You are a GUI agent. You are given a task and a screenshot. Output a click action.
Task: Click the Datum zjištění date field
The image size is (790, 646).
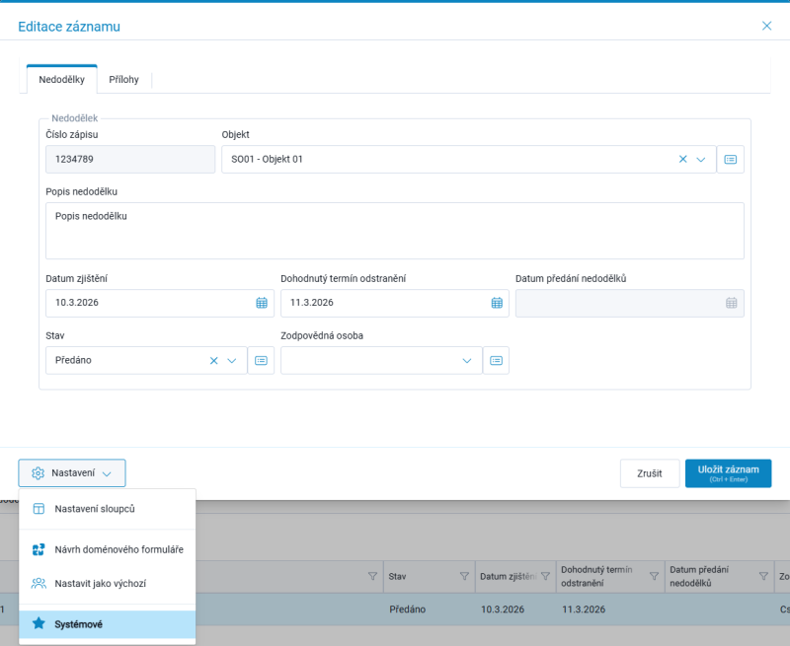[160, 303]
